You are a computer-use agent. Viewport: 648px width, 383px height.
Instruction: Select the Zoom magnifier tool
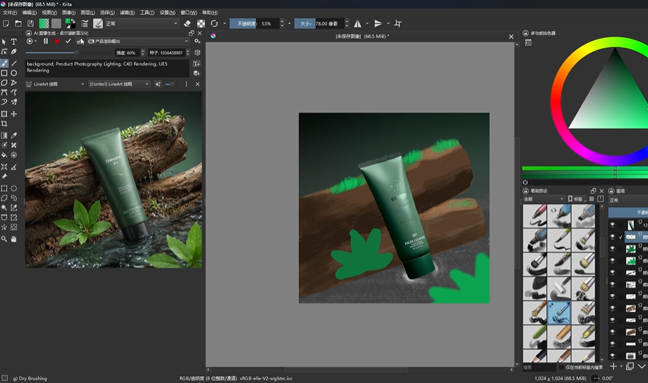click(4, 239)
